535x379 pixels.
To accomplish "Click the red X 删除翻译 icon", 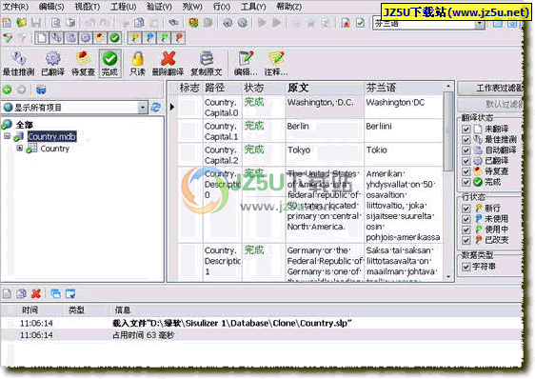I will point(168,63).
